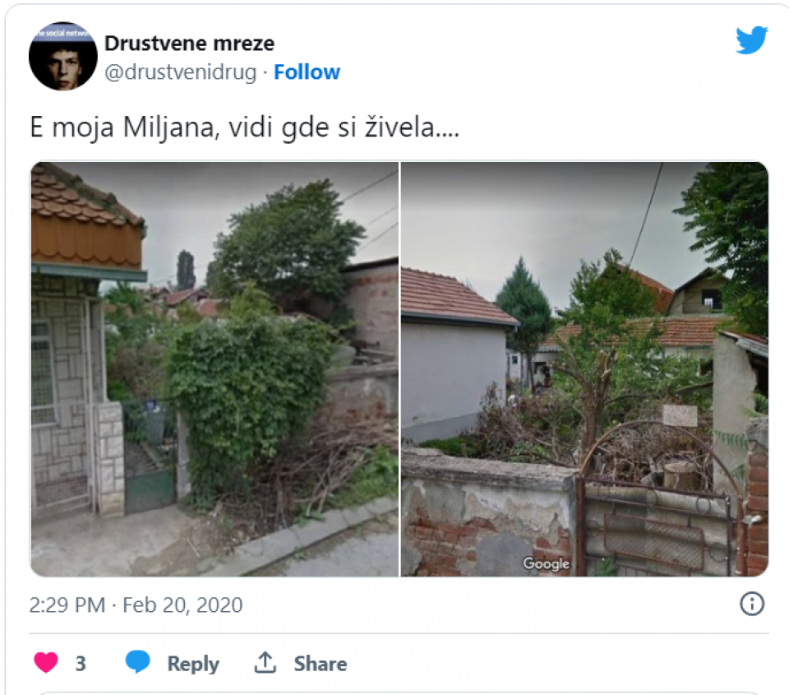Open the @drustvenidrug handle link
This screenshot has height=695, width=789.
point(180,72)
